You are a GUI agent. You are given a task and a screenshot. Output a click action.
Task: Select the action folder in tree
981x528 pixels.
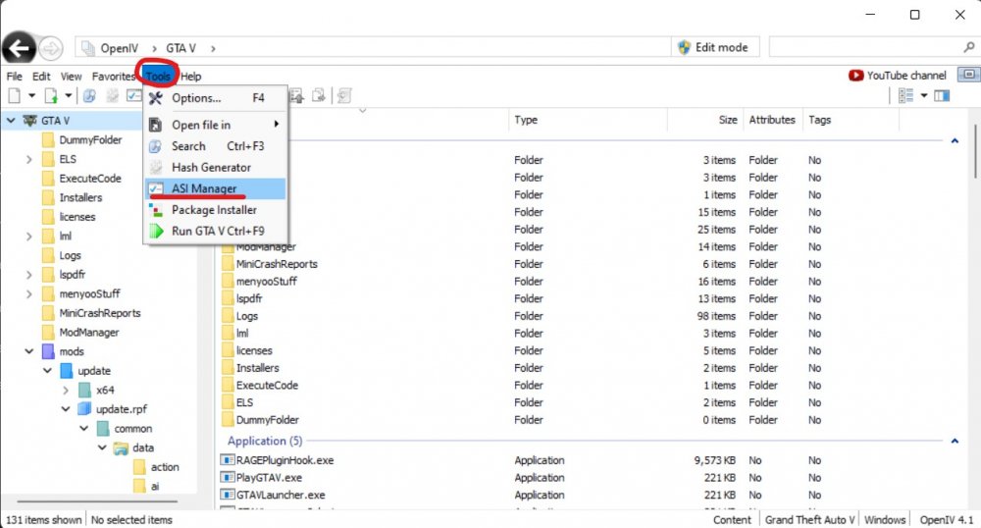click(x=165, y=467)
